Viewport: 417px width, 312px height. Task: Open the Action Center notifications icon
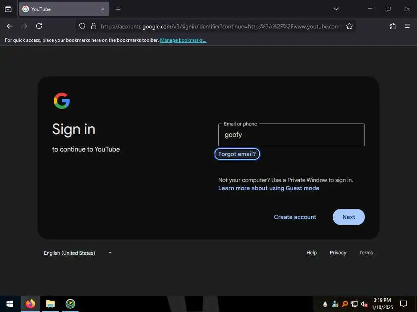pos(404,304)
